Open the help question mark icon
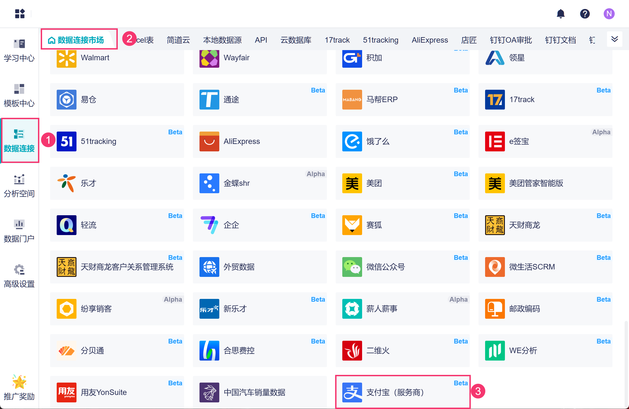629x409 pixels. coord(585,13)
